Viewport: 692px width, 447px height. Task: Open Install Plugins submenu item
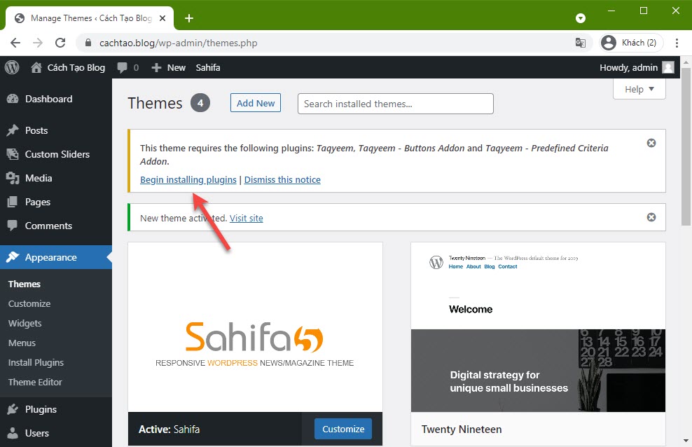tap(36, 362)
